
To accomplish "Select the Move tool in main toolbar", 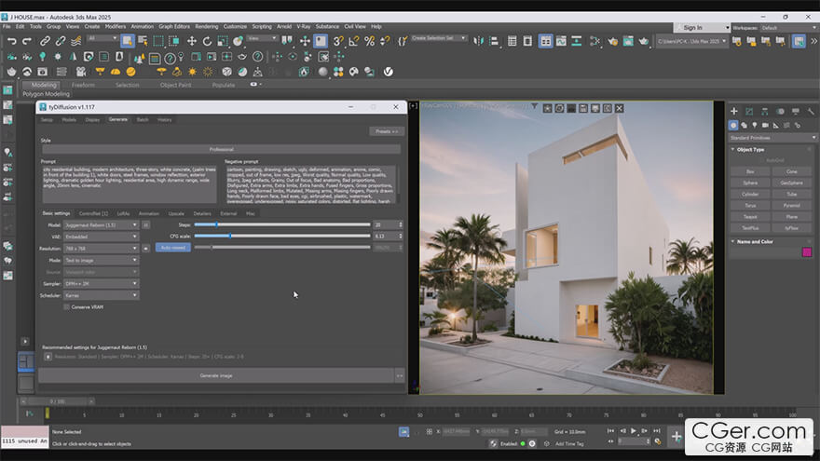I will pos(192,41).
